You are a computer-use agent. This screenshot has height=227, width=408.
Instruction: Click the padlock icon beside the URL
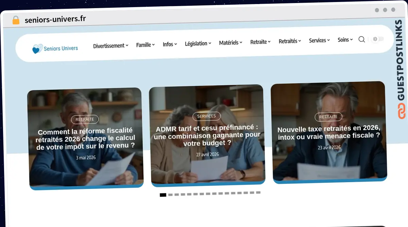16,20
